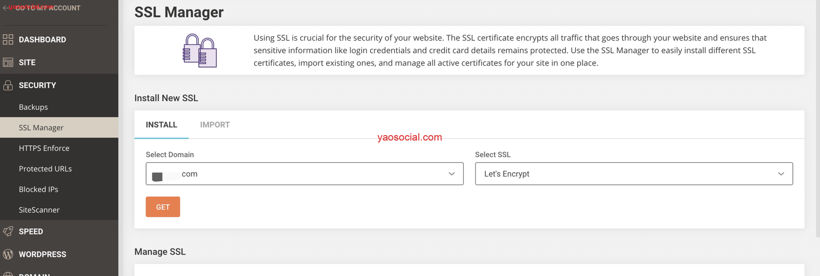Click the Speed rocket icon
This screenshot has width=820, height=276.
tap(8, 231)
